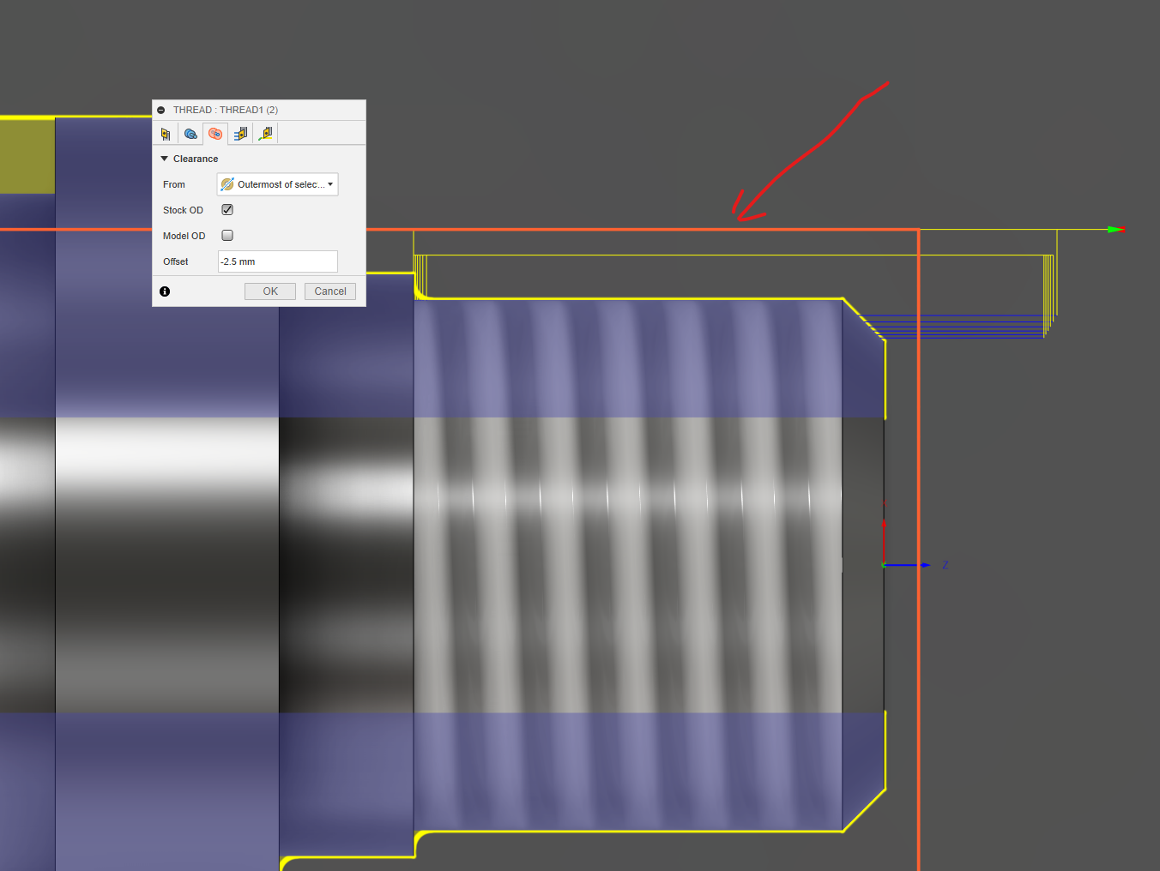Image resolution: width=1160 pixels, height=871 pixels.
Task: Switch to the Passes tab
Action: pos(240,134)
